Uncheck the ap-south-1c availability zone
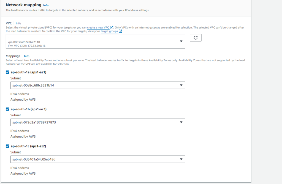 [7, 146]
